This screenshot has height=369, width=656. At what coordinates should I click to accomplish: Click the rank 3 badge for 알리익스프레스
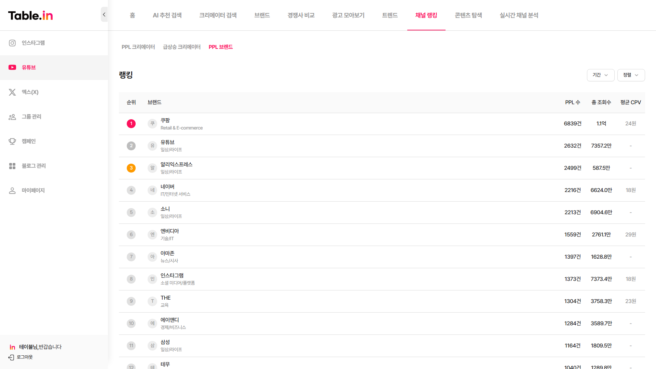click(x=131, y=168)
